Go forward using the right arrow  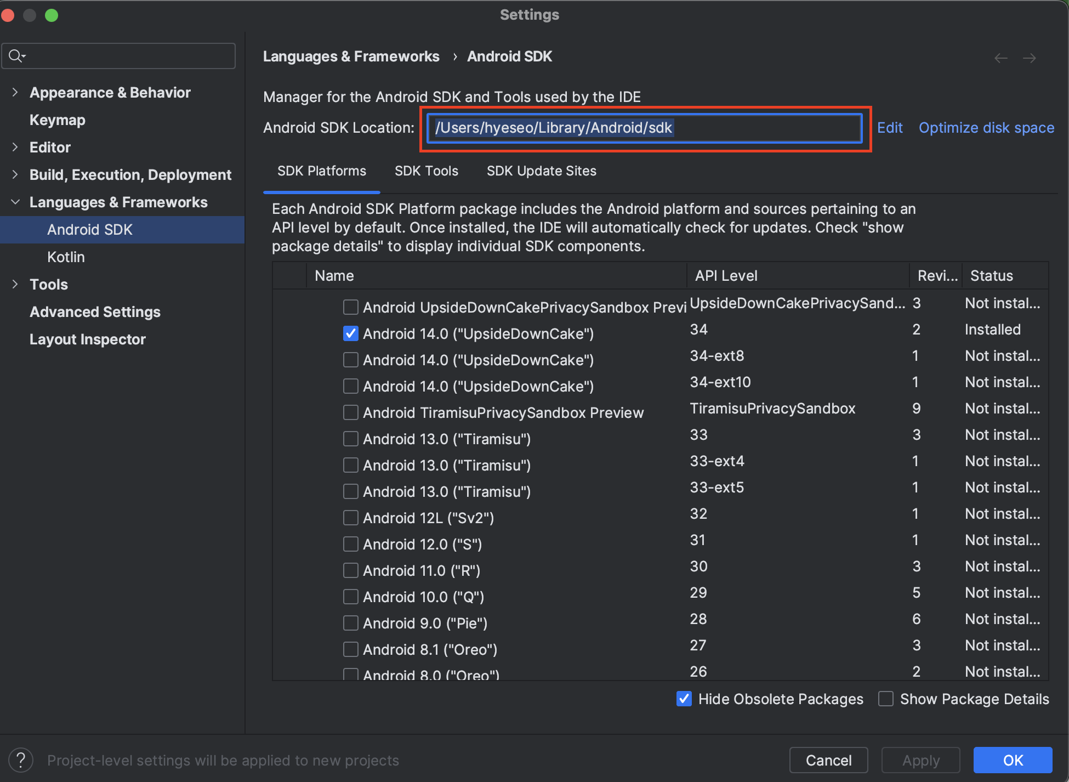[1030, 58]
